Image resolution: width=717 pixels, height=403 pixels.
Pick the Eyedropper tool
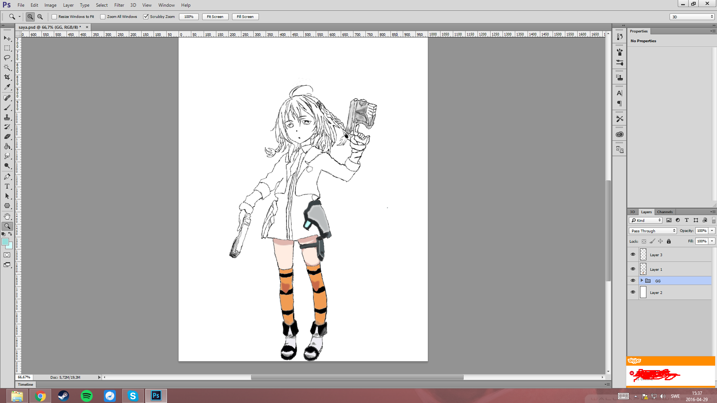pyautogui.click(x=7, y=87)
